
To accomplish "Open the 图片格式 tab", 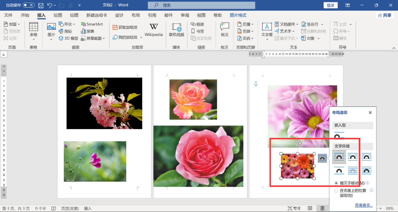I will click(x=238, y=15).
